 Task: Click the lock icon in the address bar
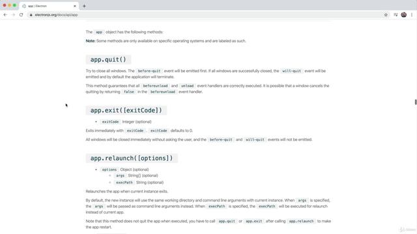pos(31,15)
